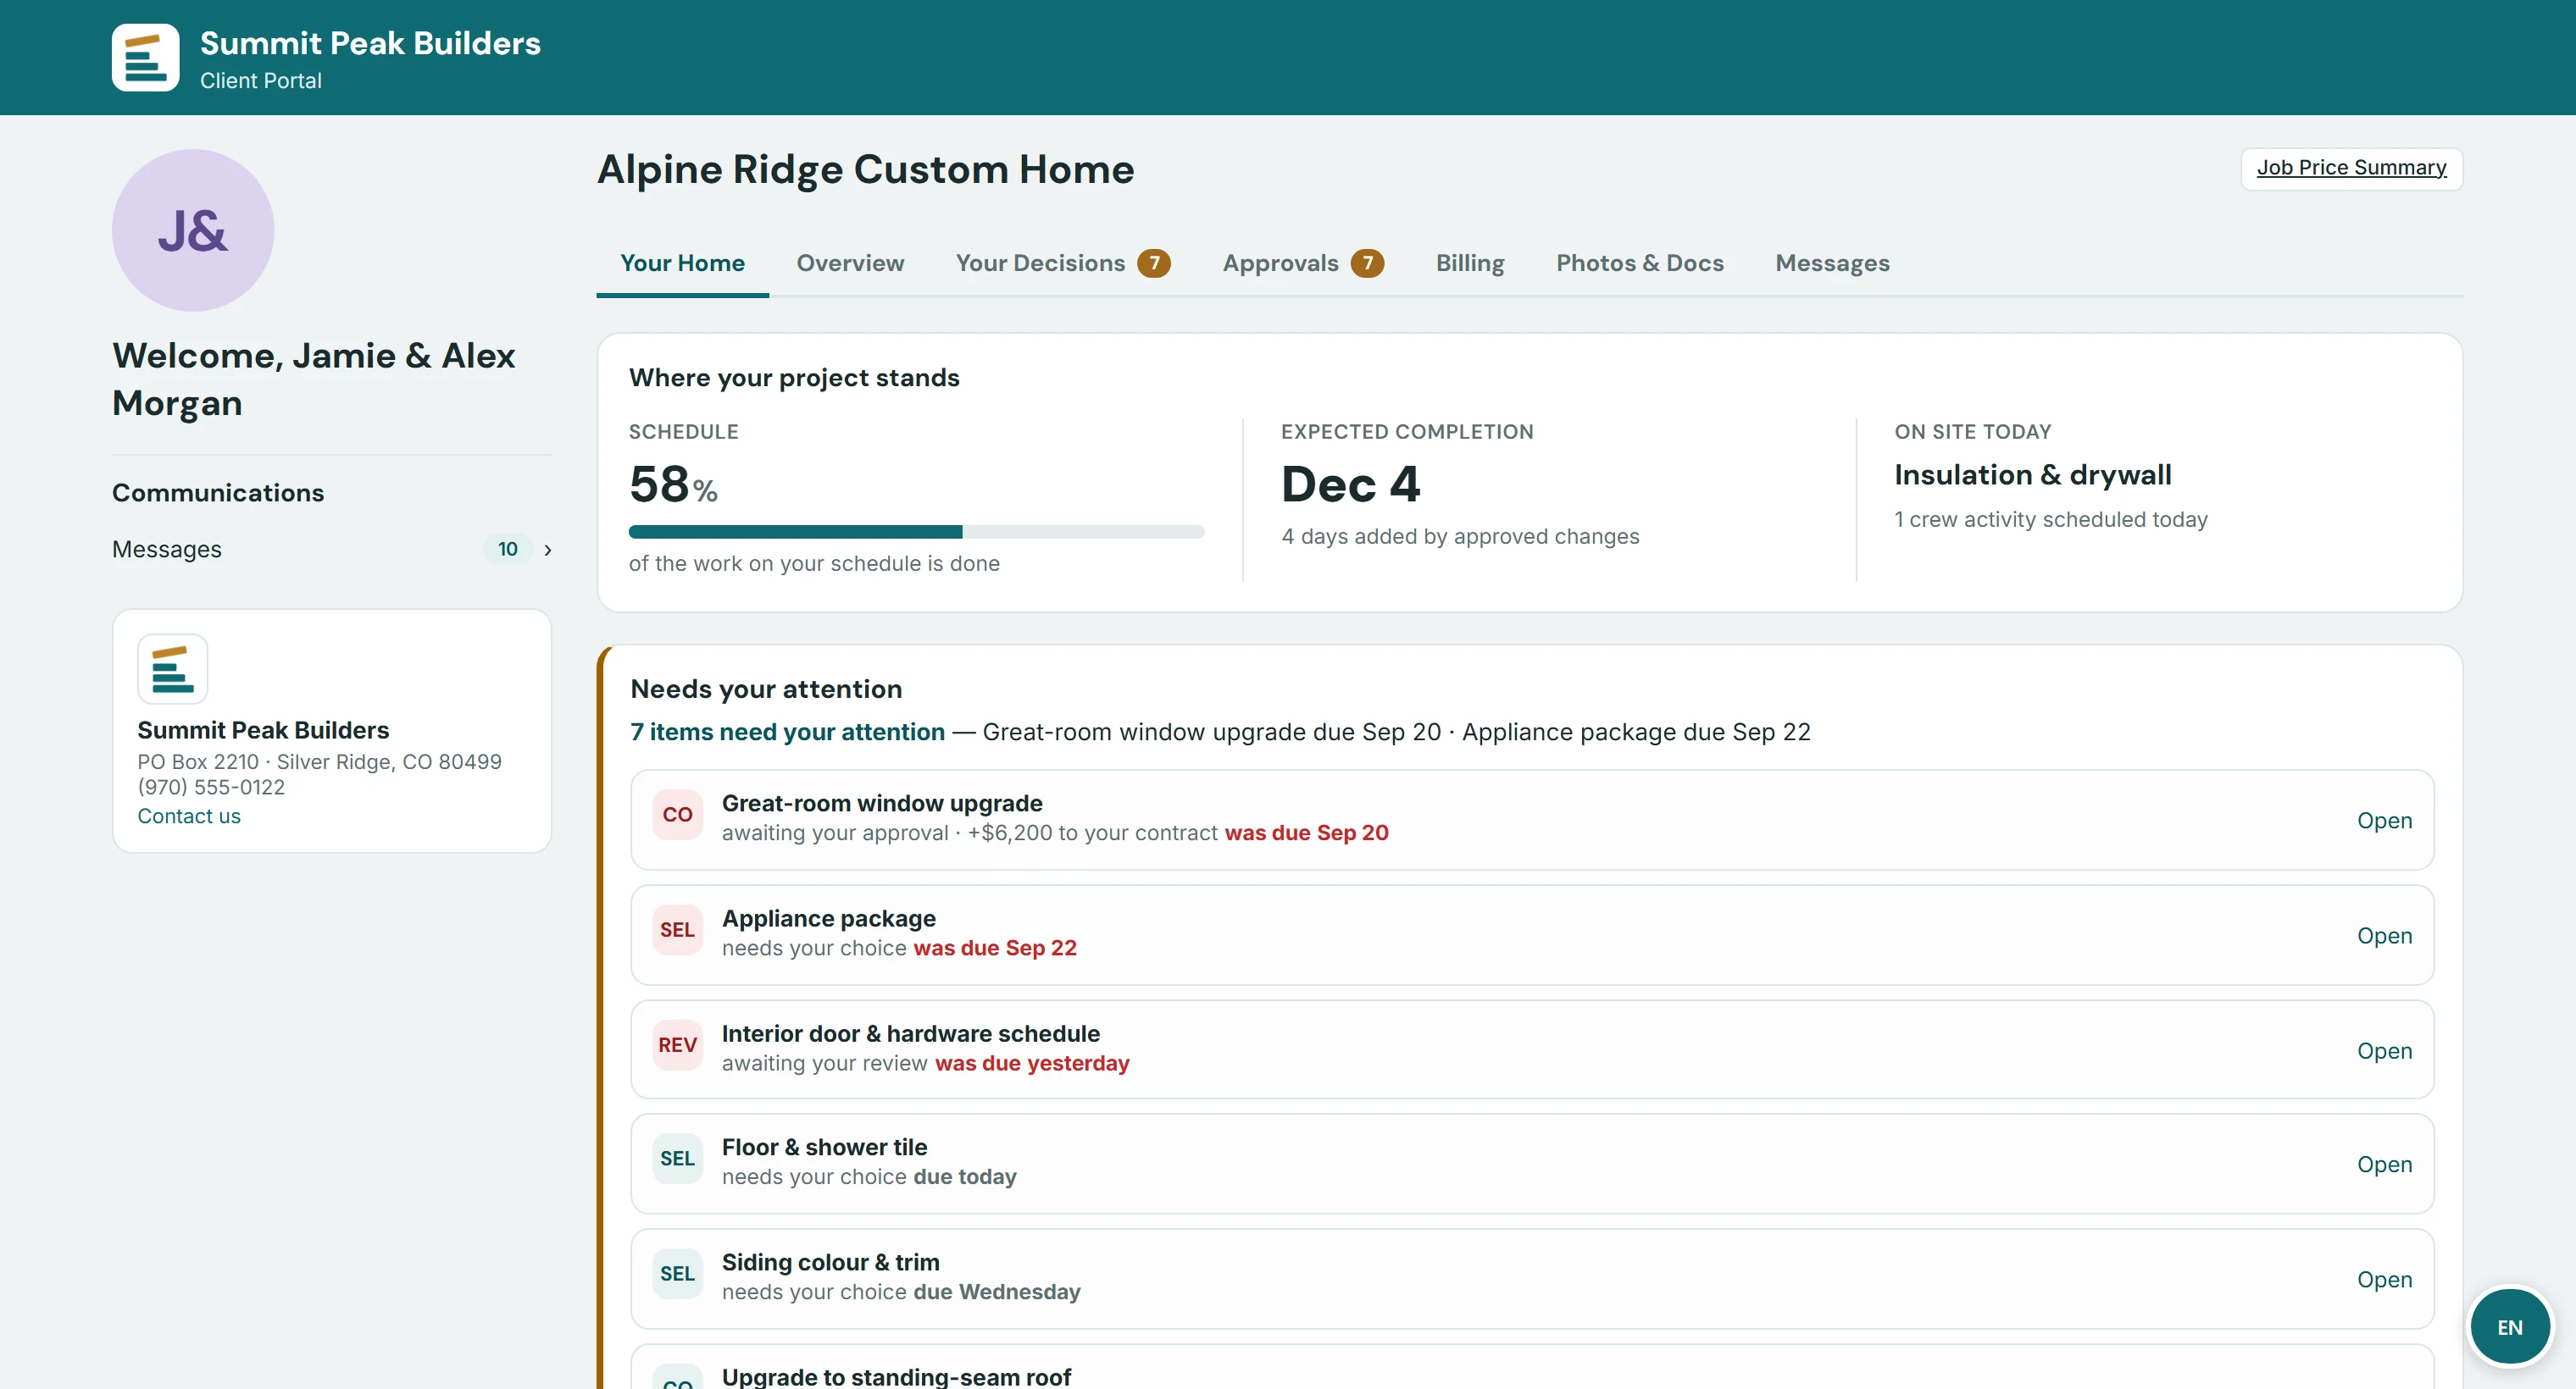Viewport: 2576px width, 1389px height.
Task: Click the Summit Peak Builders header title
Action: tap(370, 43)
